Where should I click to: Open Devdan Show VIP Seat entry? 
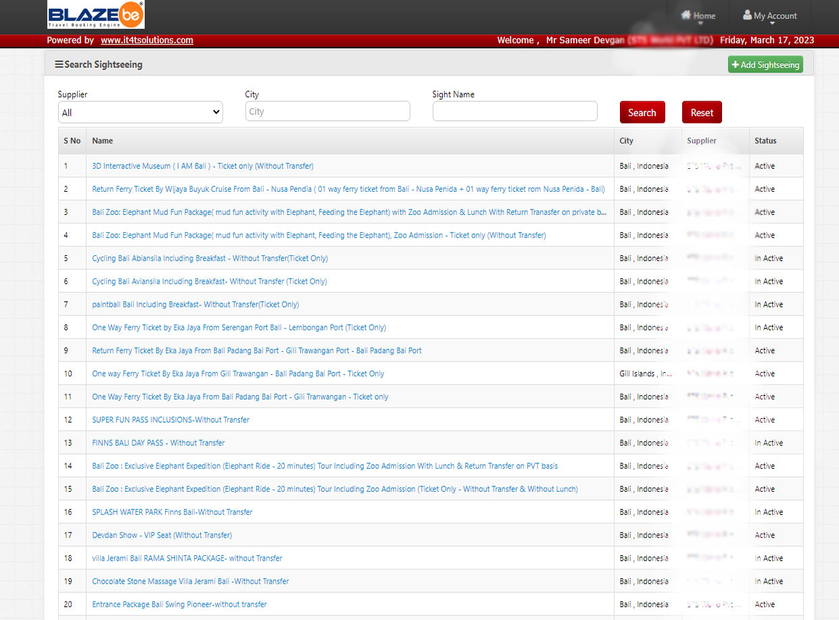[x=162, y=536]
